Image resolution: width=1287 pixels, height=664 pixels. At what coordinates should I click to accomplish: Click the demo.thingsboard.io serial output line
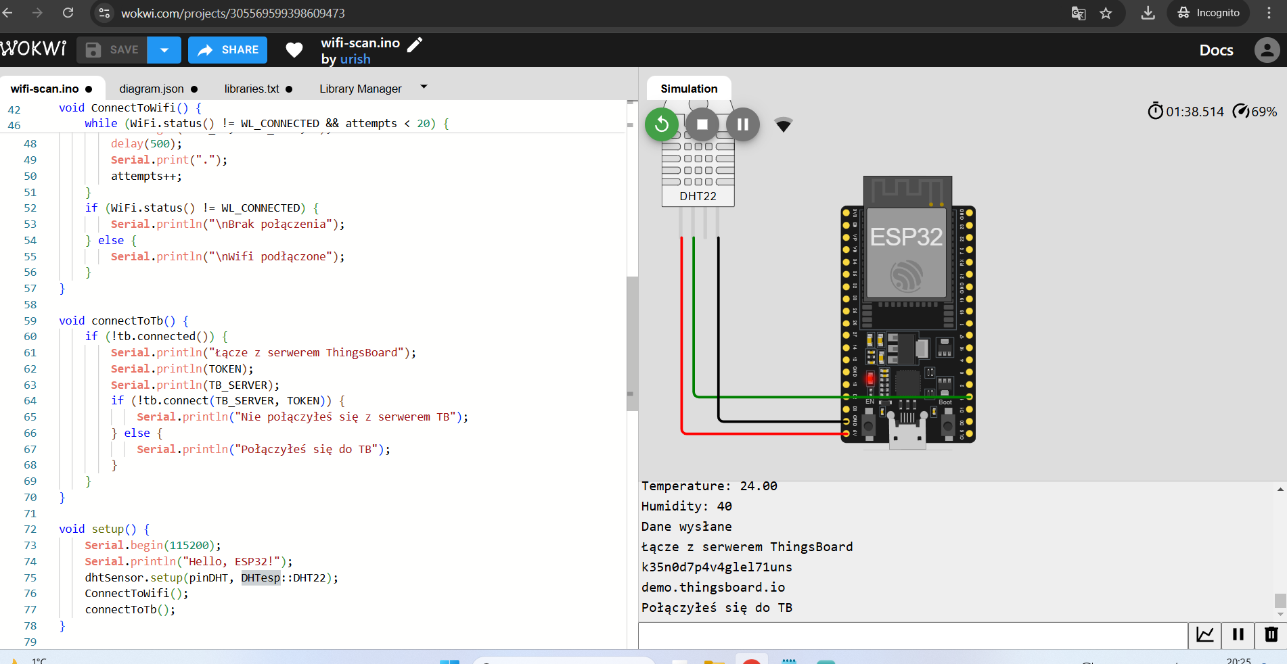(713, 587)
